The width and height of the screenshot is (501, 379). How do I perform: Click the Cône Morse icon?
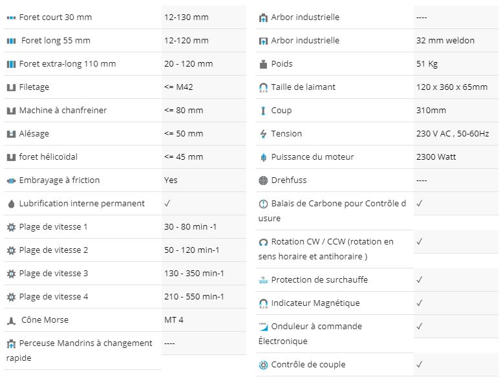tap(11, 321)
